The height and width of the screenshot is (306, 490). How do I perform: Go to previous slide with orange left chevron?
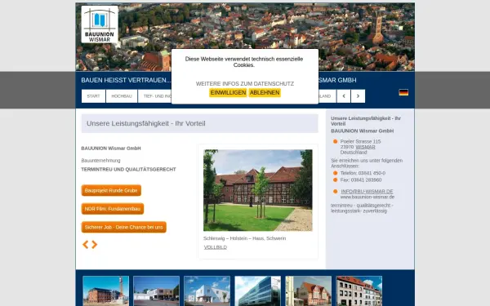point(85,245)
